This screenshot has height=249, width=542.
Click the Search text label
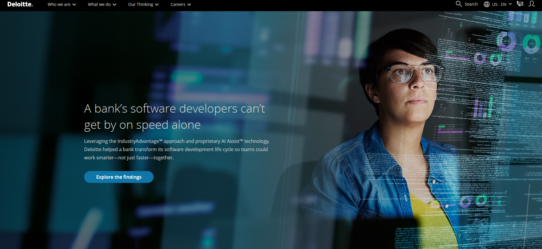[471, 4]
